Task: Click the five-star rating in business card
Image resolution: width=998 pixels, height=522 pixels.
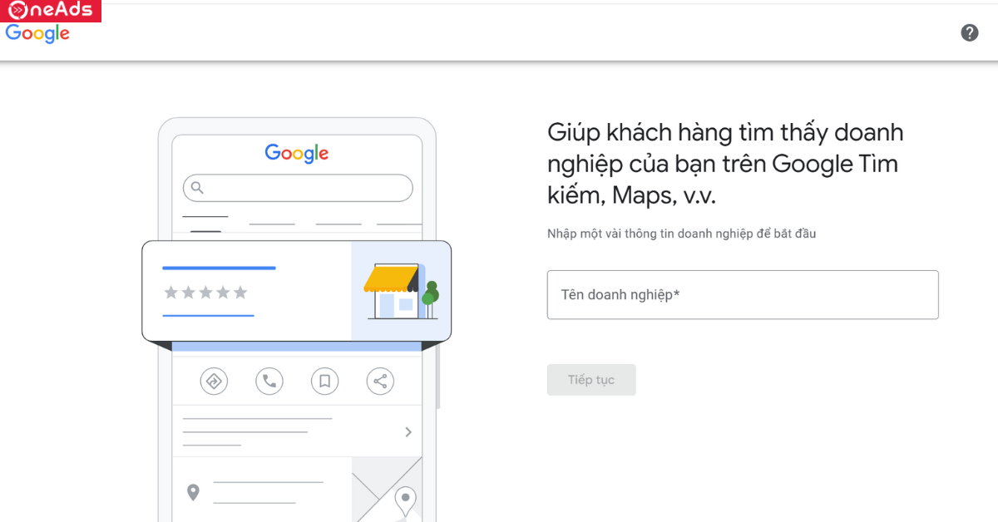Action: point(205,292)
